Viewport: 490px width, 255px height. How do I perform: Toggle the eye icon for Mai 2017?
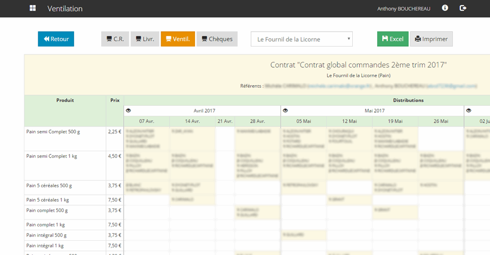tap(286, 111)
